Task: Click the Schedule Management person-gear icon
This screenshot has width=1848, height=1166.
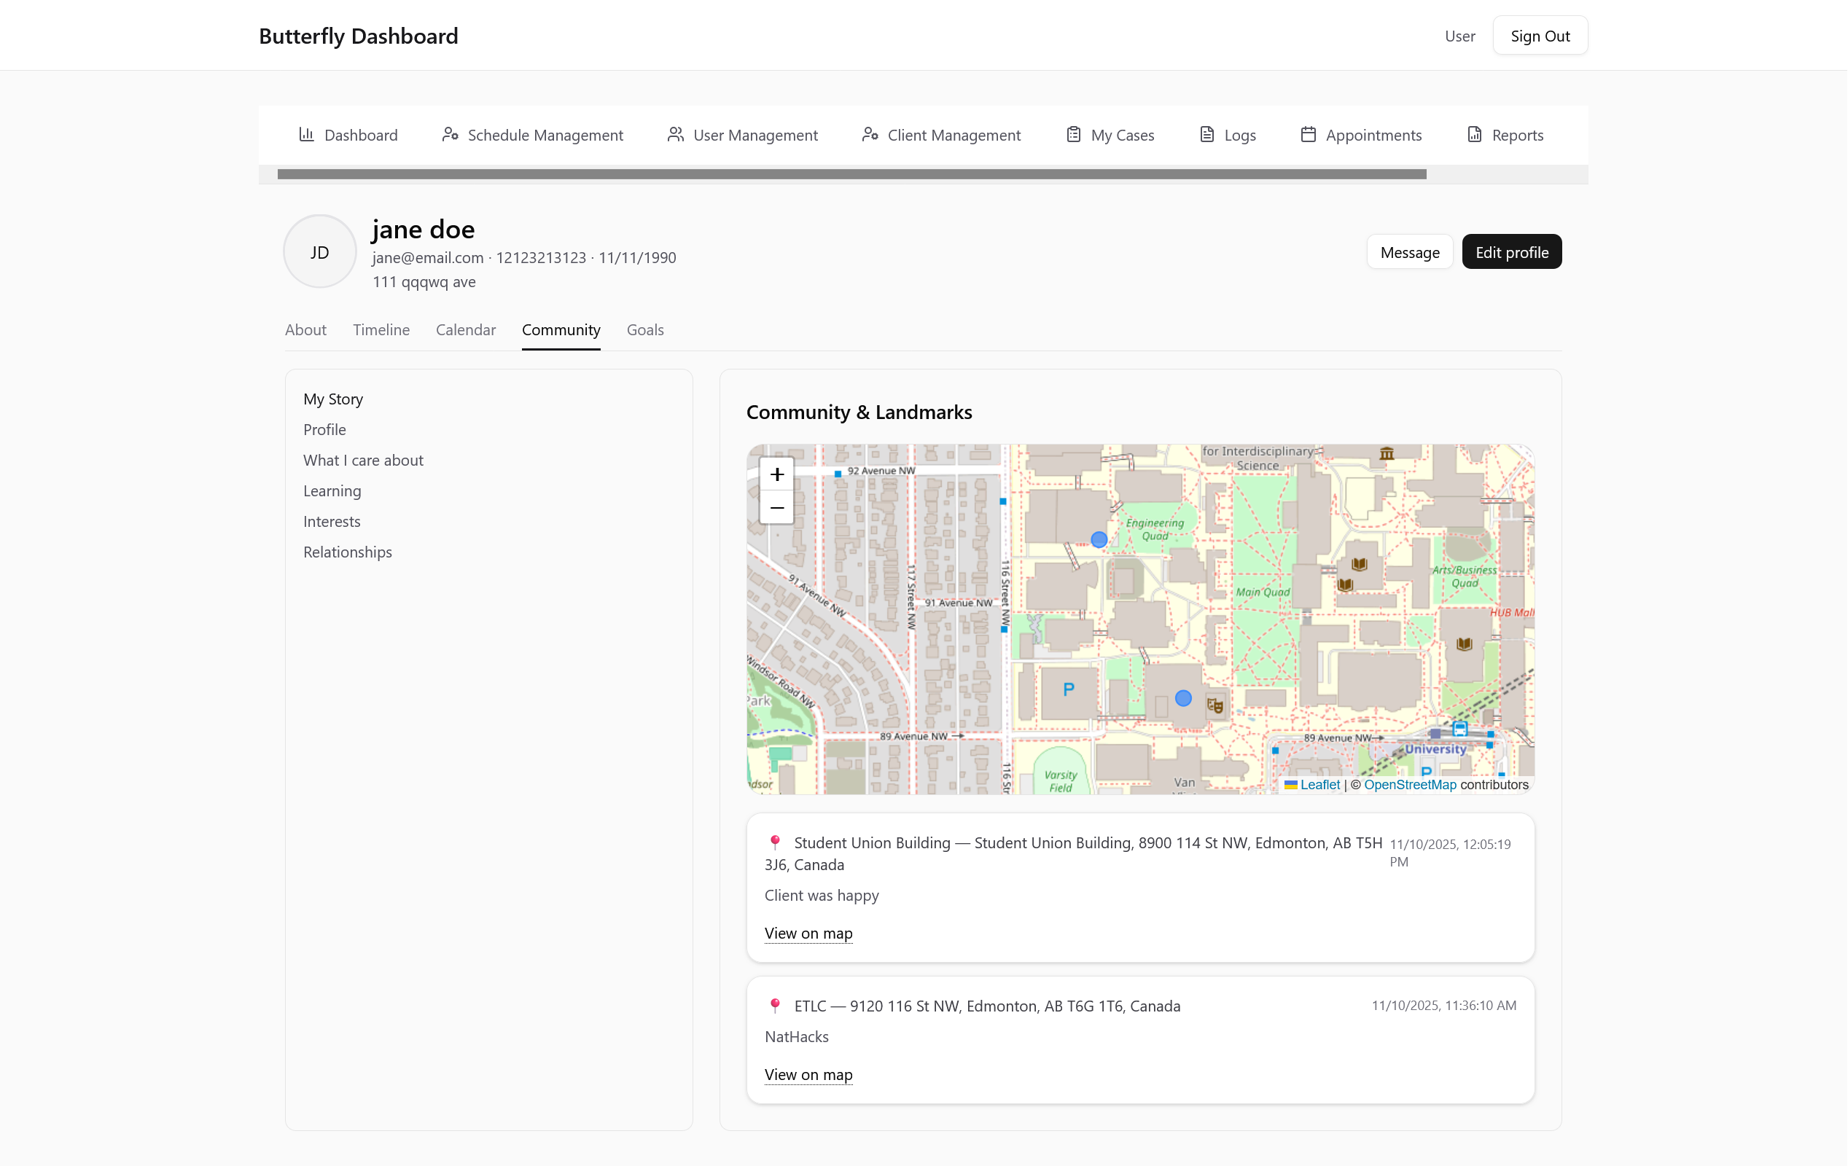Action: coord(450,134)
